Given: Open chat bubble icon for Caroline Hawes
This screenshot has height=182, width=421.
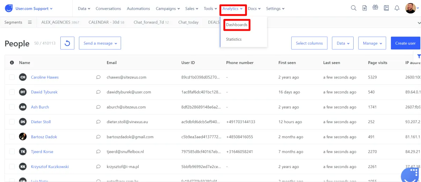Looking at the screenshot, I should click(x=98, y=77).
